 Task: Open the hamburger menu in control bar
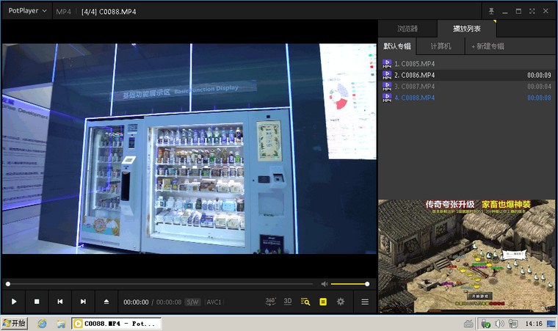[365, 302]
